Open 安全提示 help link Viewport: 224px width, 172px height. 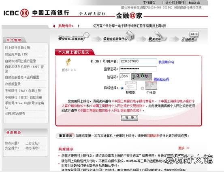(x=12, y=148)
